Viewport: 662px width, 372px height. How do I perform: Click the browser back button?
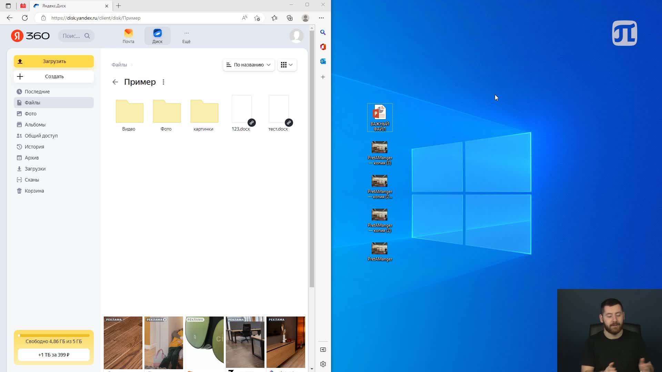[x=10, y=18]
